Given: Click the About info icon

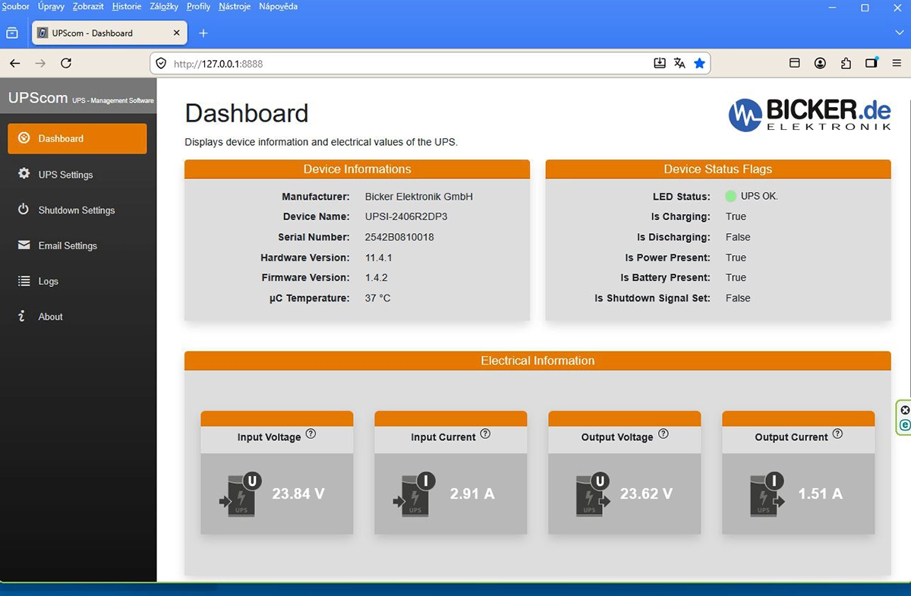Looking at the screenshot, I should click(x=23, y=317).
